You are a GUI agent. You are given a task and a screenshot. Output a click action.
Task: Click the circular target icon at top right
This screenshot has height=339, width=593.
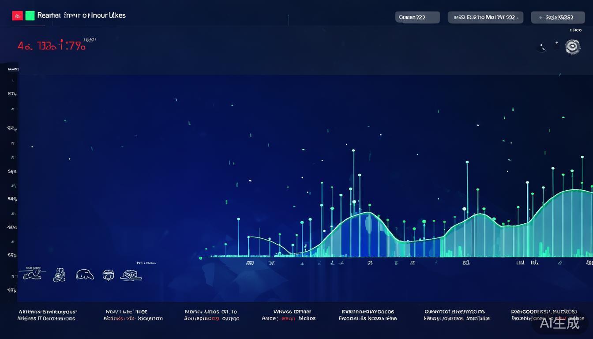pos(572,46)
